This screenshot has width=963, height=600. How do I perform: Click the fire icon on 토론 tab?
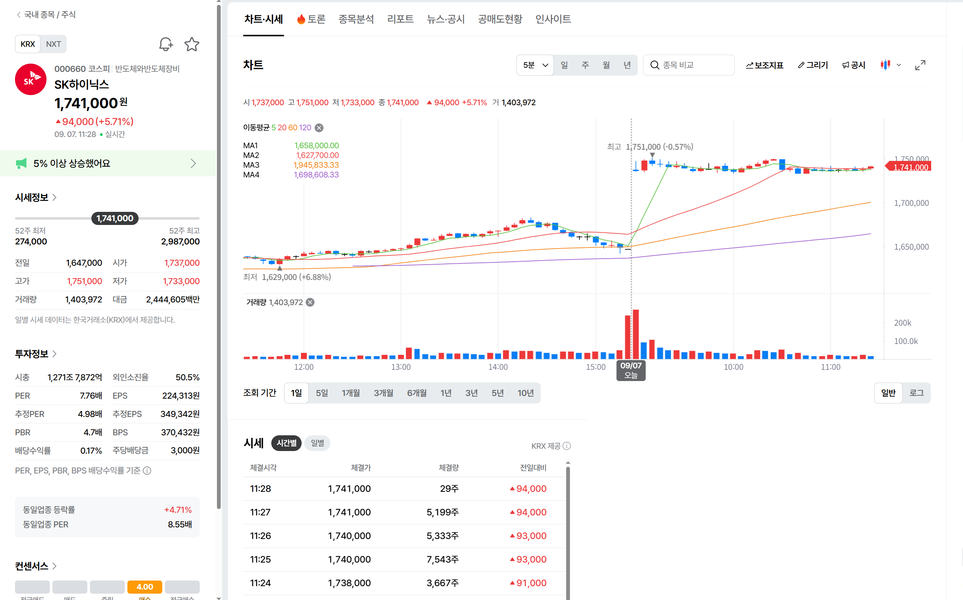301,19
